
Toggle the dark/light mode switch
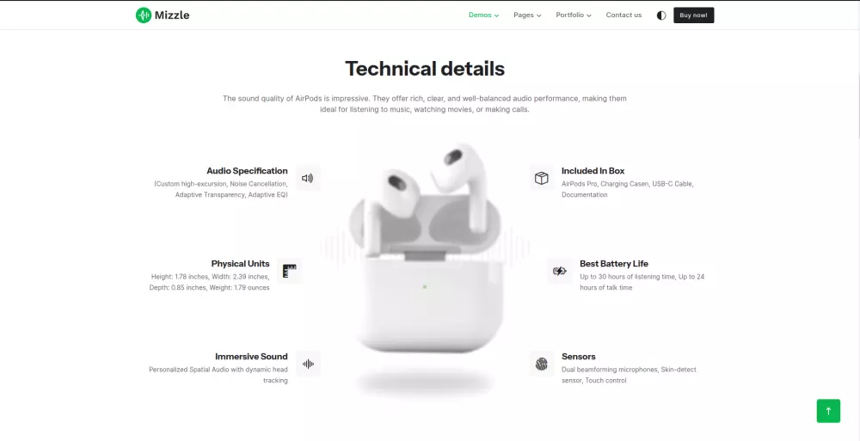661,15
